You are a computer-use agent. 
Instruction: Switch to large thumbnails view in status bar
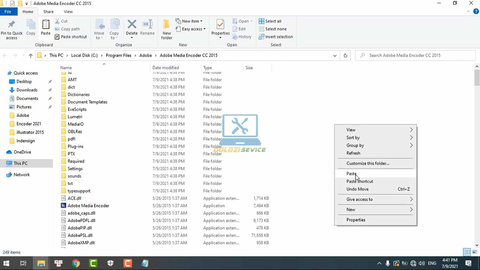coord(474,252)
